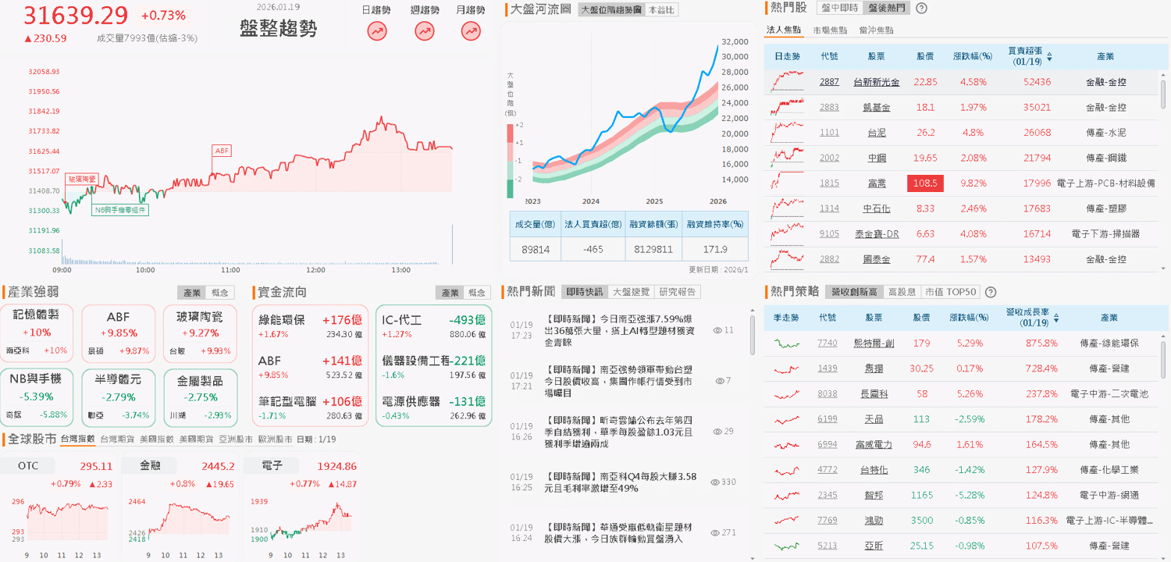
Task: Open 電源供應器 fund flow entry
Action: (433, 407)
